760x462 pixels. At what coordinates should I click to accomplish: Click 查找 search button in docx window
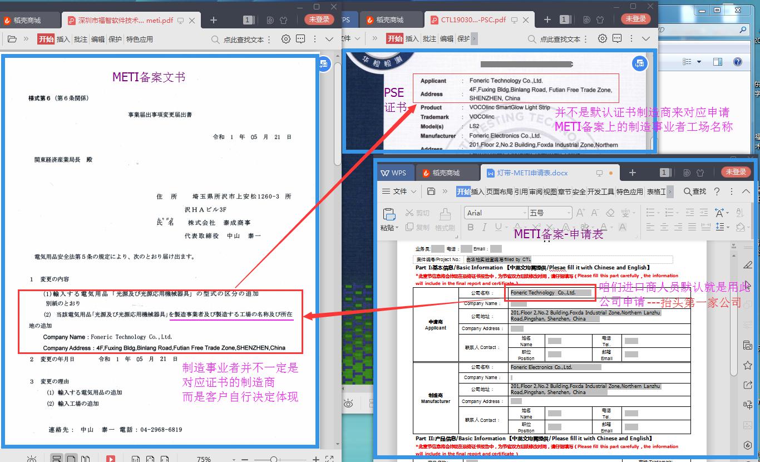point(695,191)
